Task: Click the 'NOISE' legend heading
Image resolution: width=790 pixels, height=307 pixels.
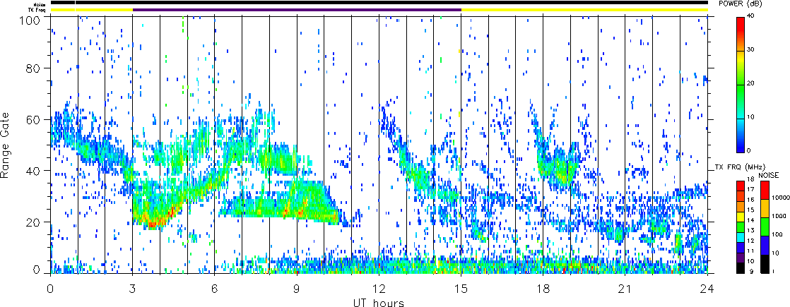Action: tap(769, 176)
